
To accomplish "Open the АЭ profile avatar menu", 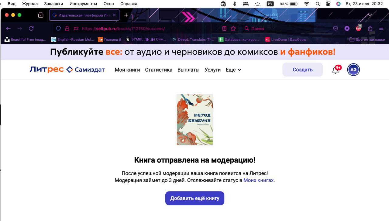I will pyautogui.click(x=353, y=70).
